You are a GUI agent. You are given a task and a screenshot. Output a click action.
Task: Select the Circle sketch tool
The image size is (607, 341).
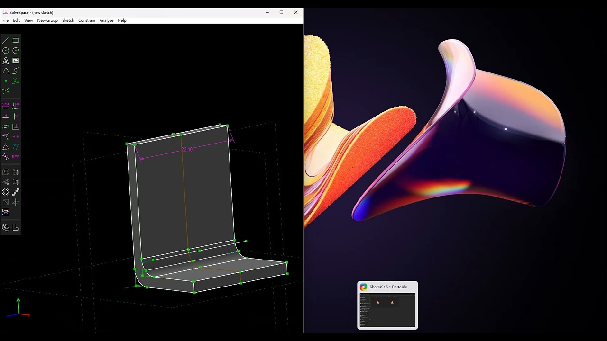pyautogui.click(x=6, y=51)
